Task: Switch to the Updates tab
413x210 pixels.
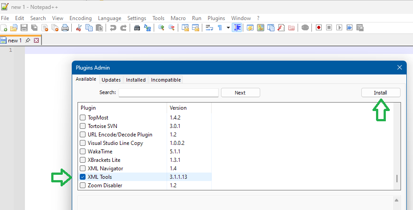Action: pyautogui.click(x=111, y=80)
